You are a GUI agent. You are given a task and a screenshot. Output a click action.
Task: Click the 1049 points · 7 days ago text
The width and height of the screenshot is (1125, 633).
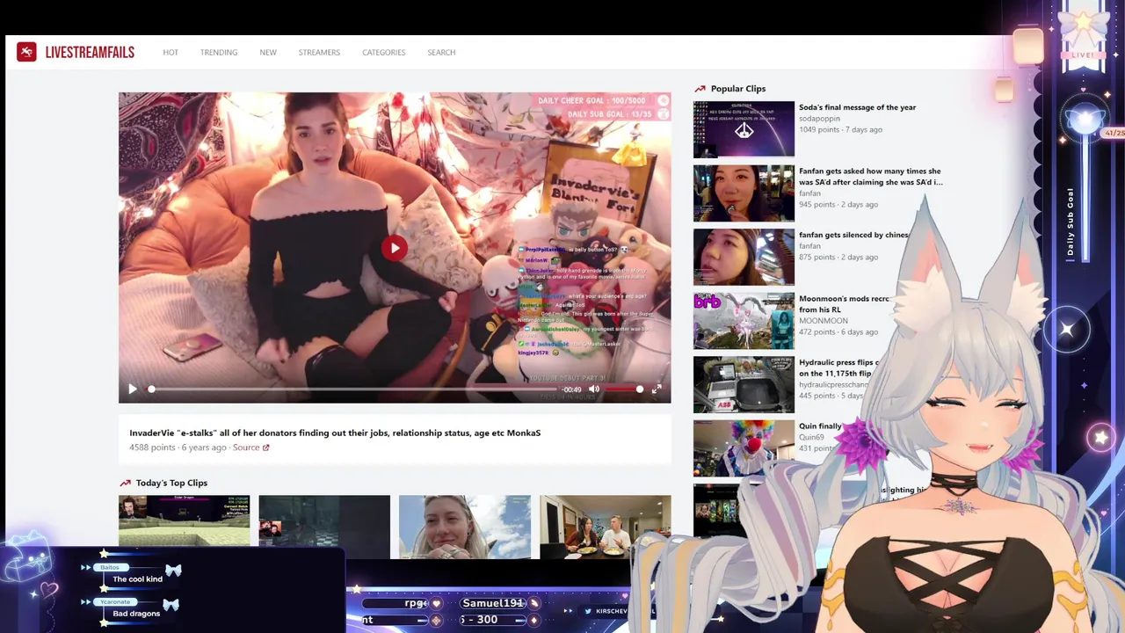[840, 129]
